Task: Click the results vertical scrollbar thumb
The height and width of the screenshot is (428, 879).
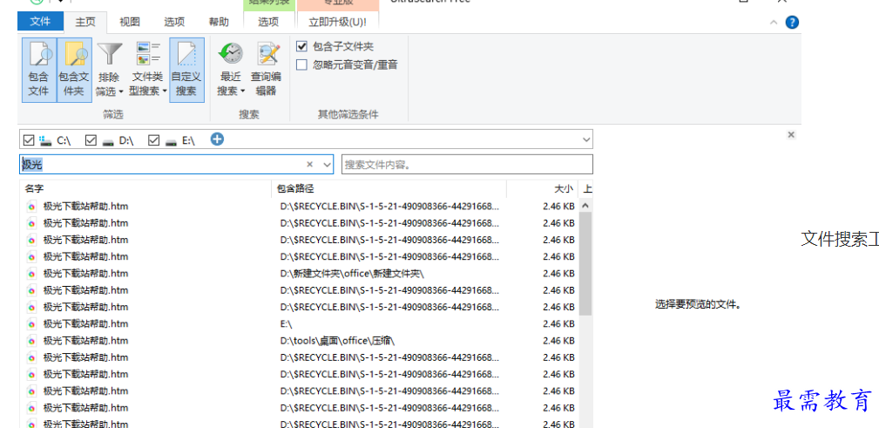Action: [x=585, y=263]
